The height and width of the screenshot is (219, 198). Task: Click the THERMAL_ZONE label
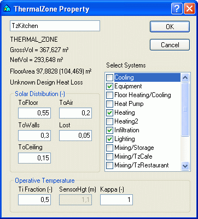(x=34, y=40)
